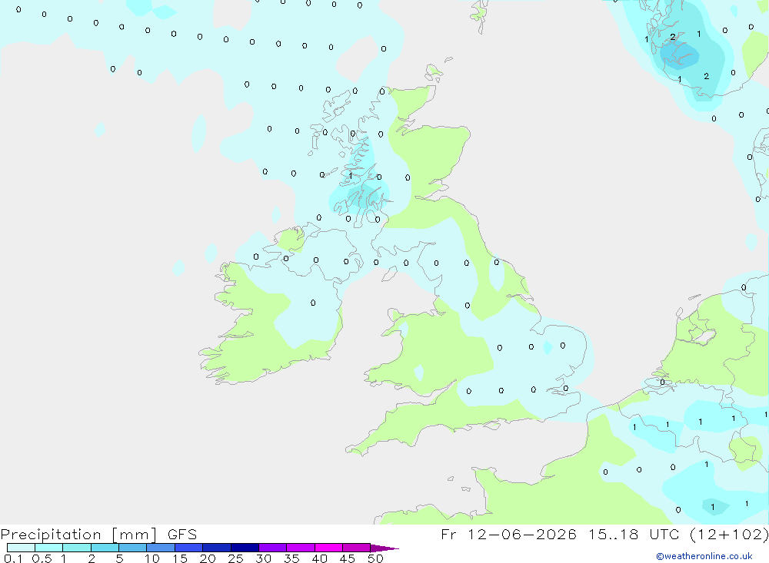The width and height of the screenshot is (769, 563).
Task: Click the '30' legend scale label
Action: pos(263,558)
